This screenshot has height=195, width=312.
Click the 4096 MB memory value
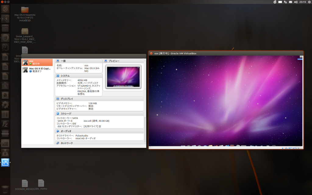coord(82,80)
